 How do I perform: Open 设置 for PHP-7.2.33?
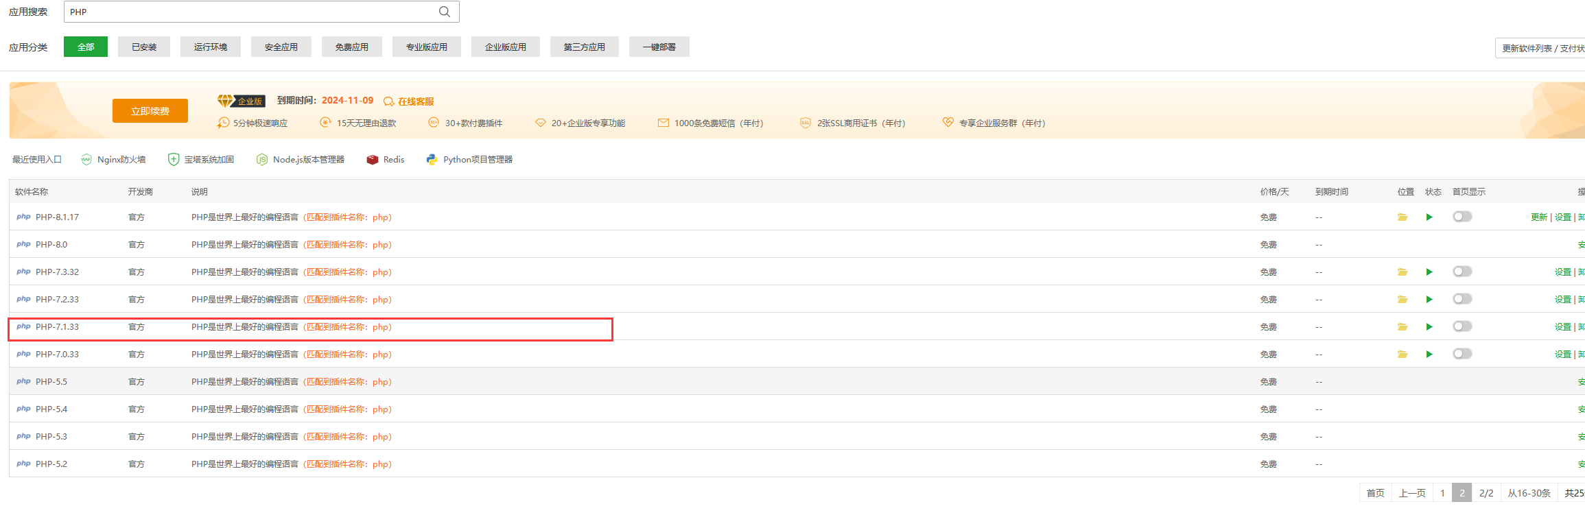(x=1563, y=300)
